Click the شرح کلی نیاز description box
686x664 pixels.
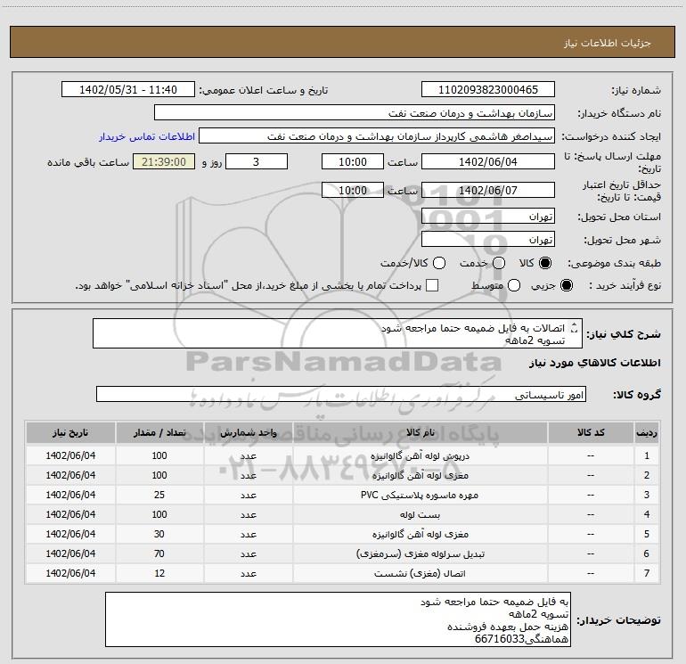point(338,333)
